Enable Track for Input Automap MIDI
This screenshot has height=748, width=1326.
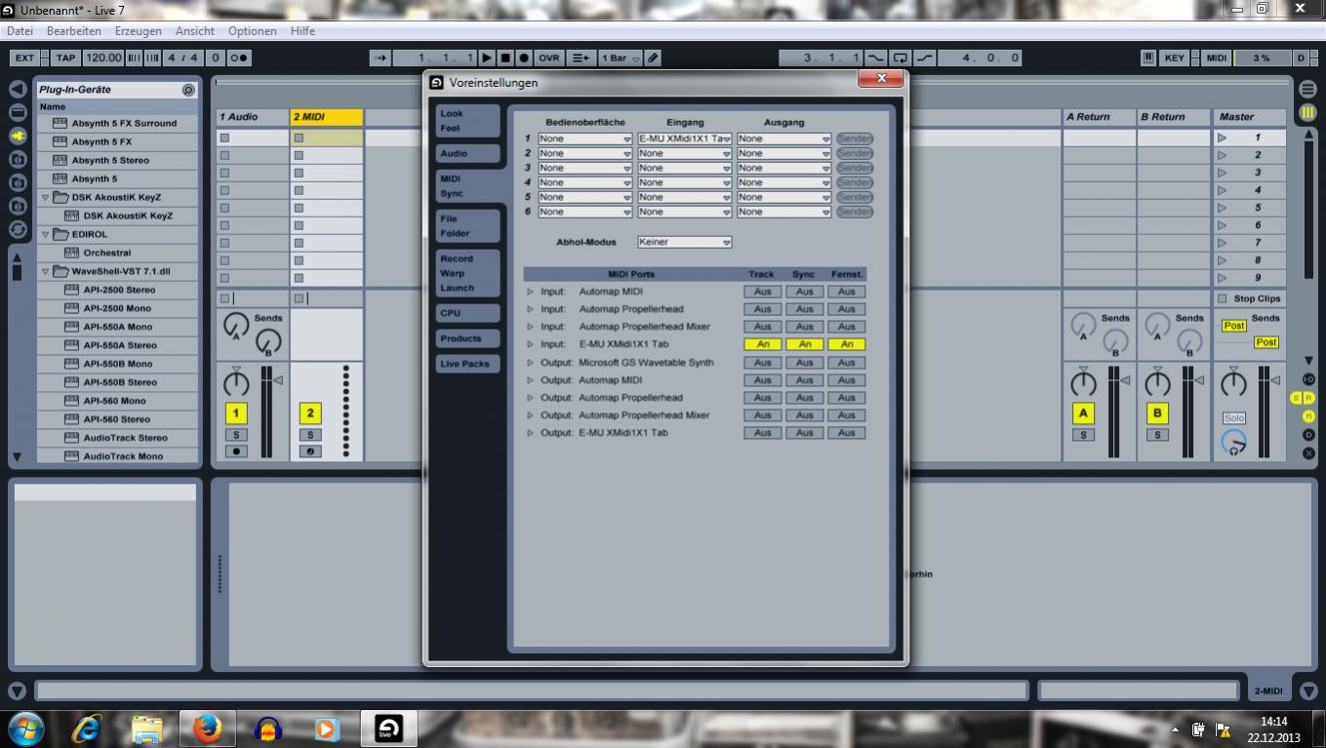(762, 292)
